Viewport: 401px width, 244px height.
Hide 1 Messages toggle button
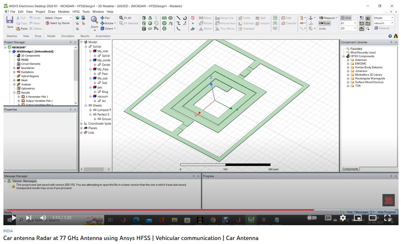(355, 212)
